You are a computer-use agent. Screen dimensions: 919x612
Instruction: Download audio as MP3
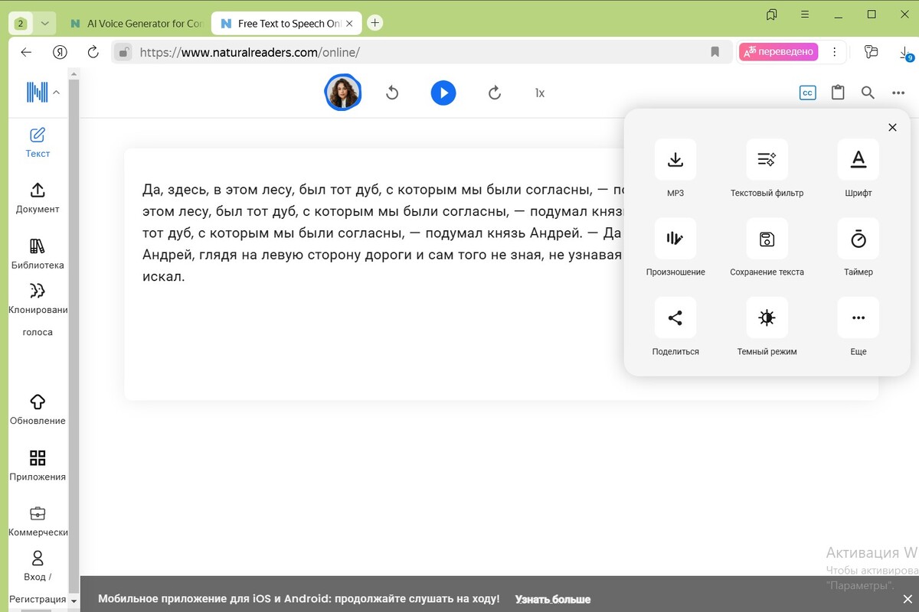675,159
